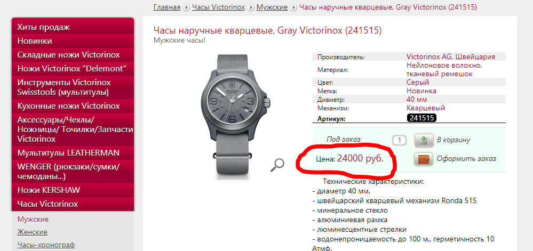The image size is (533, 251).
Task: Click Оформить заказ text link
Action: pyautogui.click(x=466, y=159)
